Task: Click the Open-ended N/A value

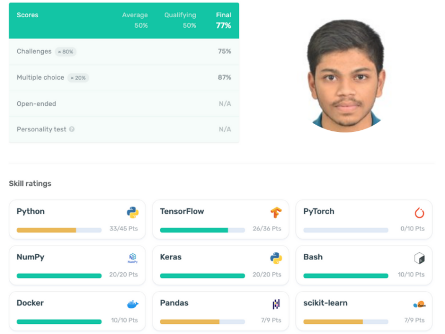Action: pyautogui.click(x=225, y=104)
